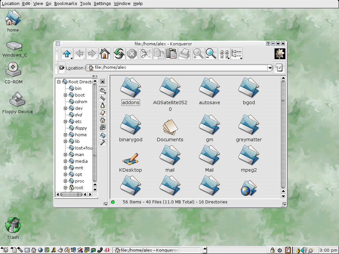Expand the home folder in tree
Image resolution: width=339 pixels, height=254 pixels.
click(x=65, y=135)
